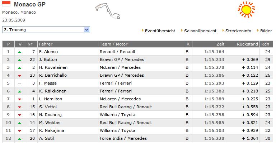
Task: Click the sunny weather icon
Action: (246, 9)
